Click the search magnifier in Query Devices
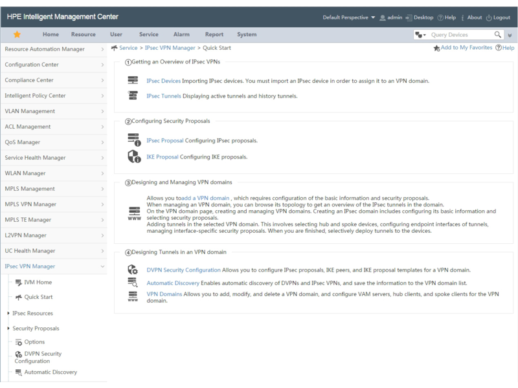Viewport: 518px width, 388px height. click(x=497, y=34)
